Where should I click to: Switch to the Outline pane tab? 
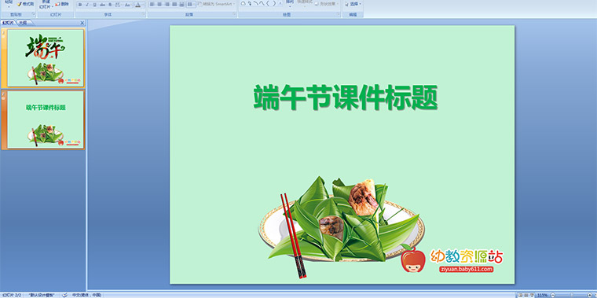point(23,23)
